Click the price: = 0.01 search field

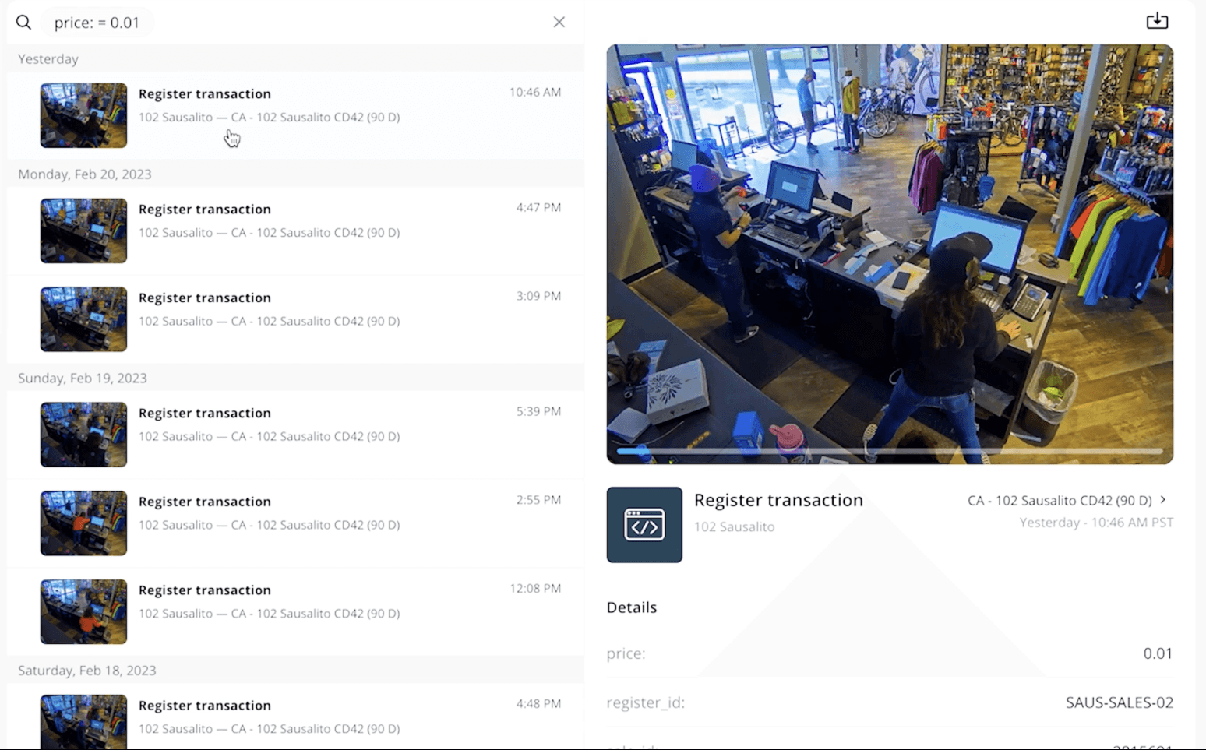pos(97,23)
